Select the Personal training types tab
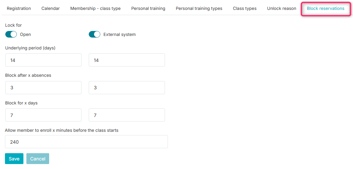 point(199,9)
